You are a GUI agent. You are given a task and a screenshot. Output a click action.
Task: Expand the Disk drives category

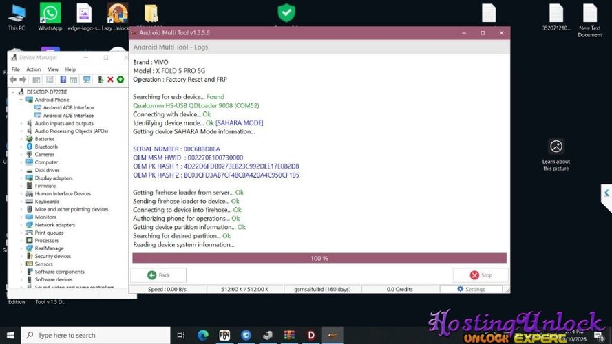[21, 170]
